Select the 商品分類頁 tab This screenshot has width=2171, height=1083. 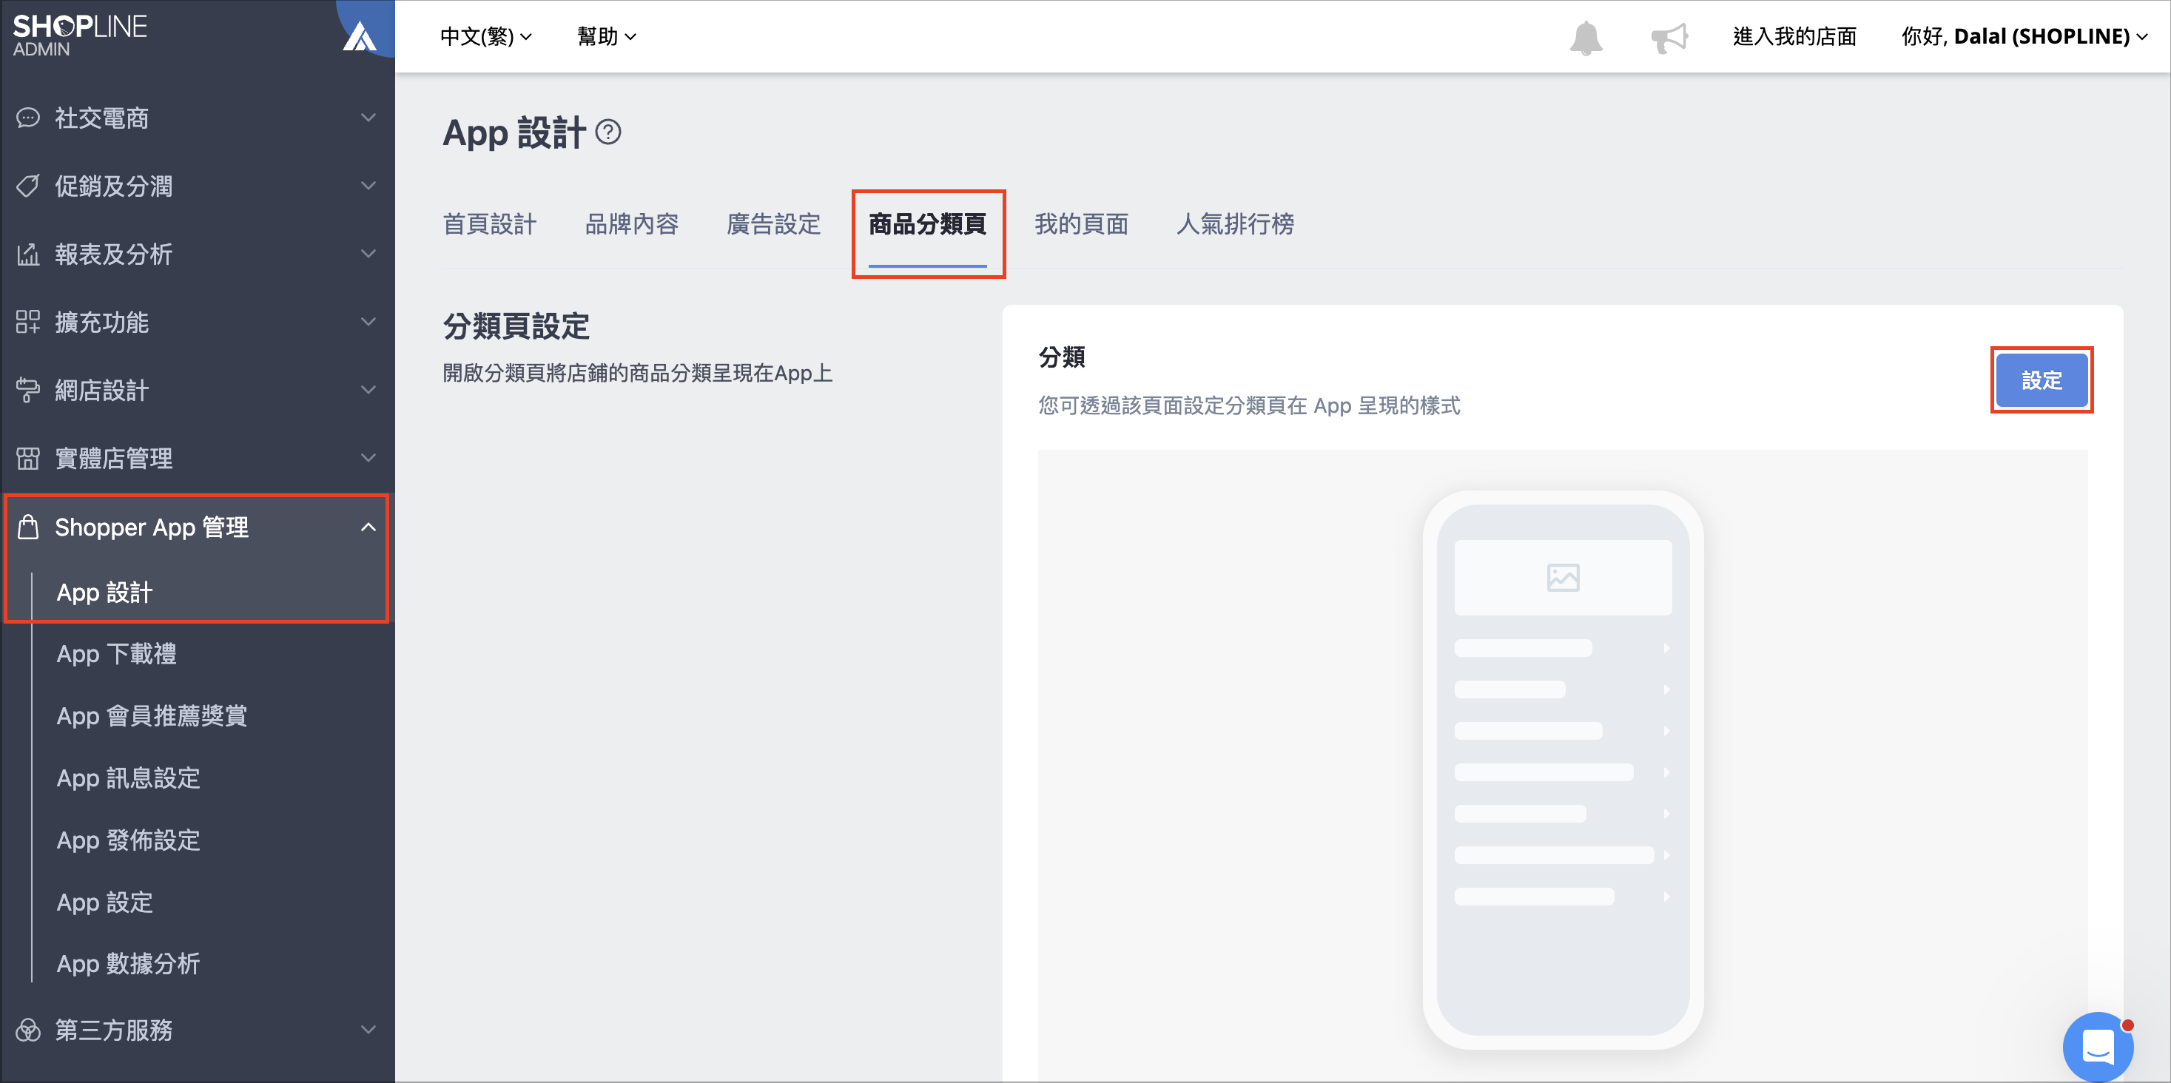pyautogui.click(x=928, y=224)
